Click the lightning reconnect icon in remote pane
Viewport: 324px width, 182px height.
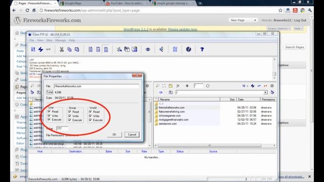point(253,86)
